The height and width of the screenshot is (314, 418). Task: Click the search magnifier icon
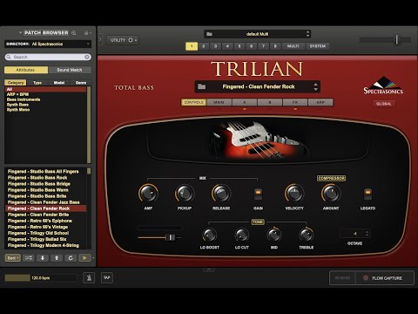(9, 57)
